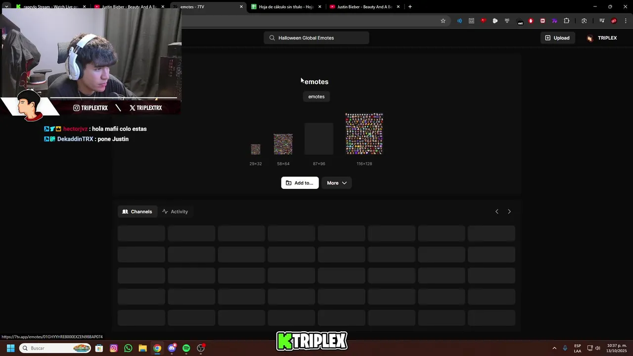Expand the More dropdown under emote
Image resolution: width=633 pixels, height=356 pixels.
(x=337, y=183)
